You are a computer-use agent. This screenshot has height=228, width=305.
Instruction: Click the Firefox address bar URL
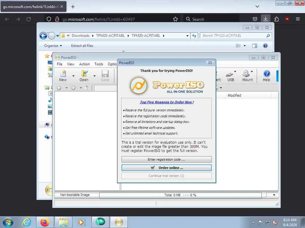[99, 19]
